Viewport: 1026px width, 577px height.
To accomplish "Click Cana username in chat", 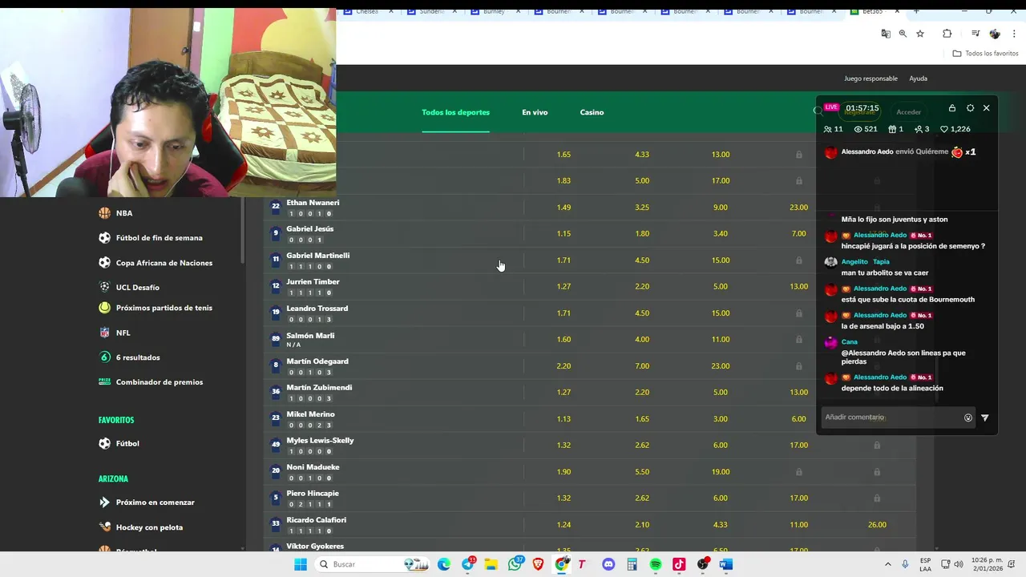I will point(850,342).
